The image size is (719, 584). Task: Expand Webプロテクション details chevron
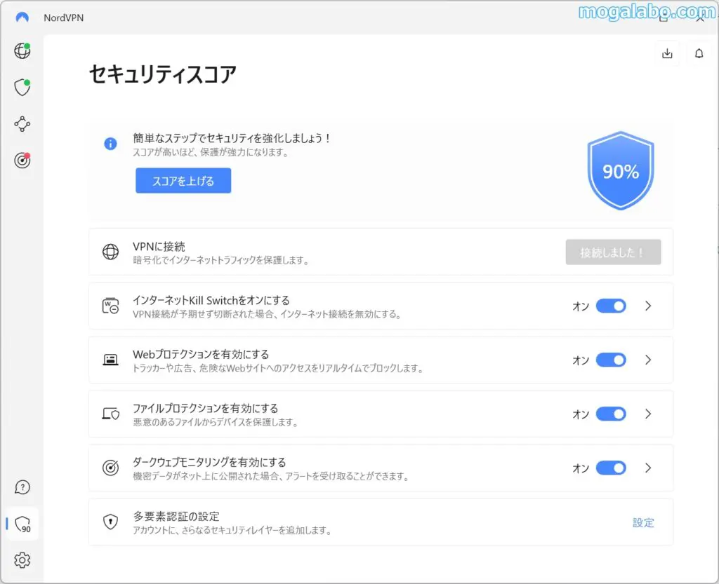(648, 360)
